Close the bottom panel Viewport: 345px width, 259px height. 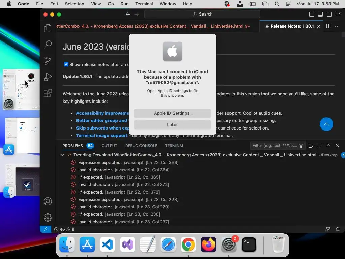pos(337,145)
